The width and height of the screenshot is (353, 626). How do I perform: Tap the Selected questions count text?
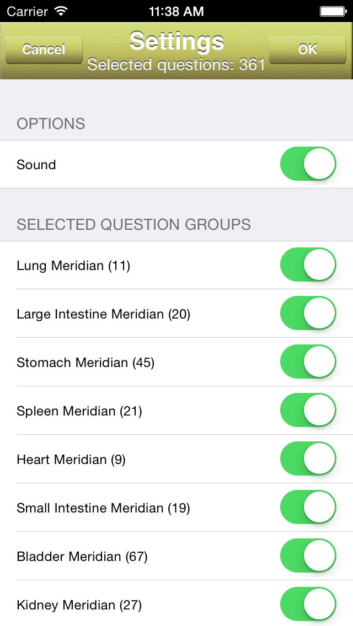[176, 65]
